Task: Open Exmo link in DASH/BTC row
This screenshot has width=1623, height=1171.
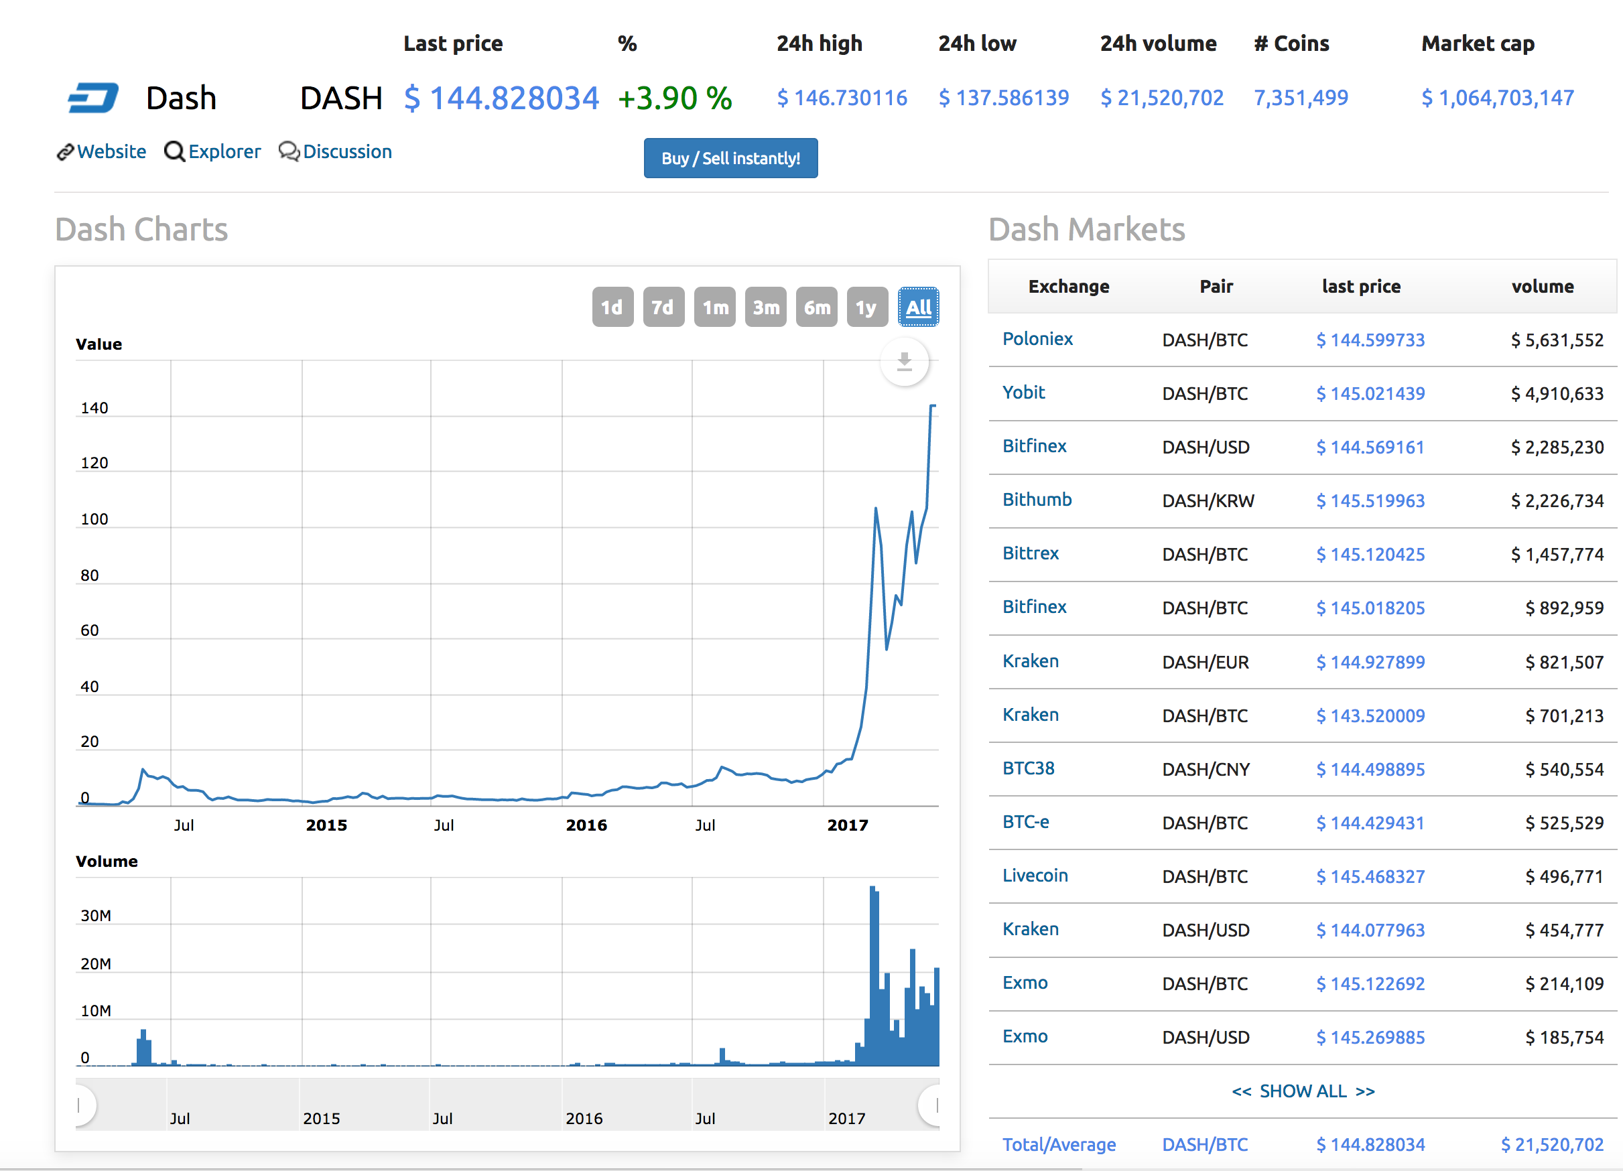Action: 1025,983
